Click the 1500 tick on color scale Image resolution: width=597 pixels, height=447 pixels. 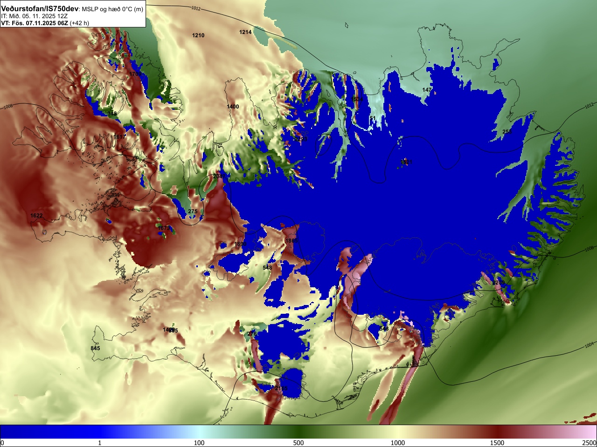(497, 443)
